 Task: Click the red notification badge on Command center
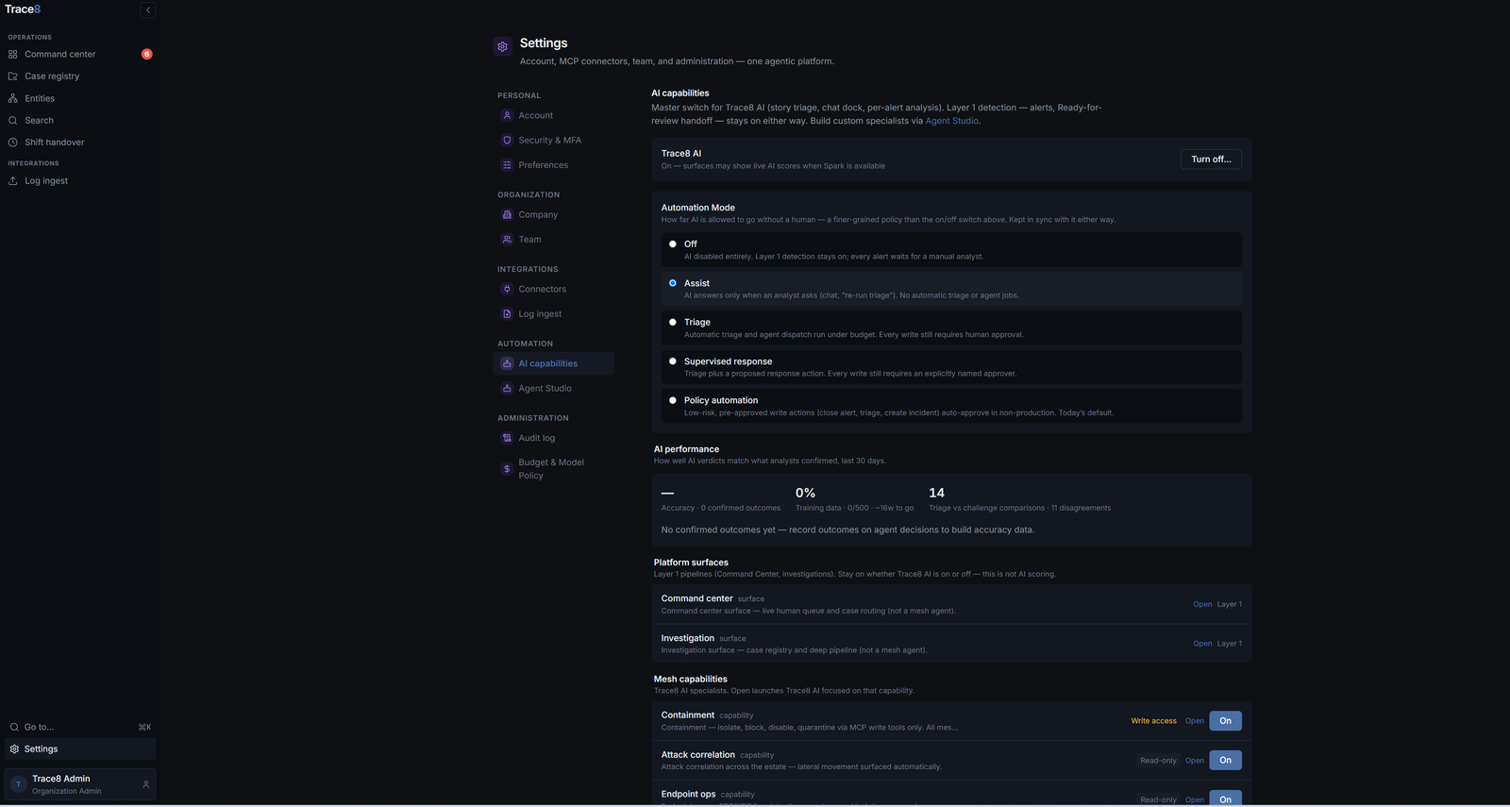click(146, 55)
